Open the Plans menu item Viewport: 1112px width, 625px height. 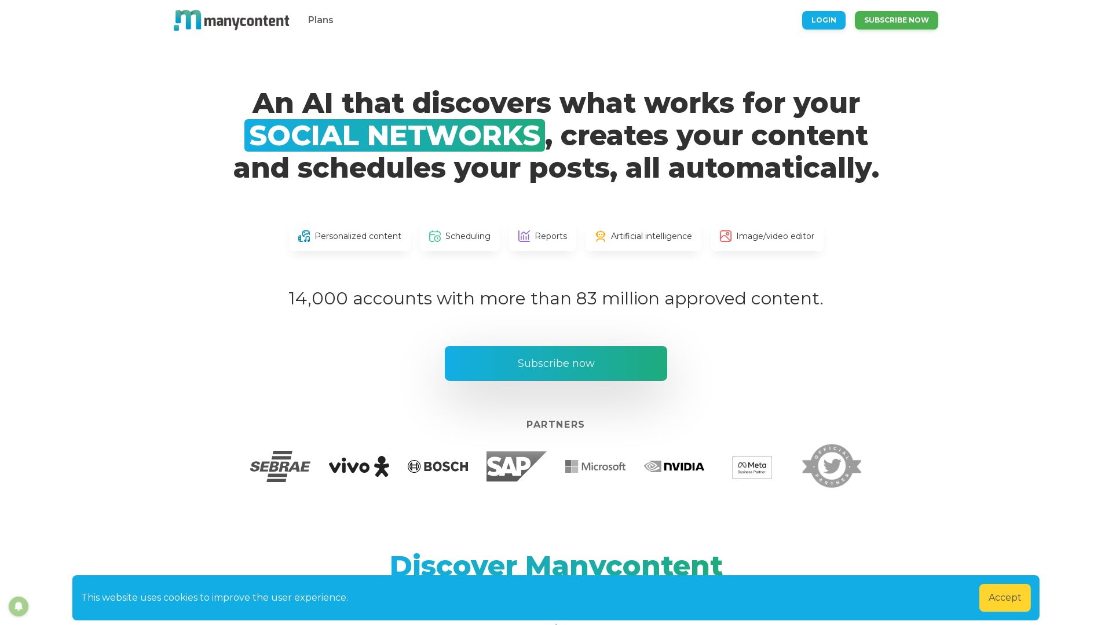(320, 20)
